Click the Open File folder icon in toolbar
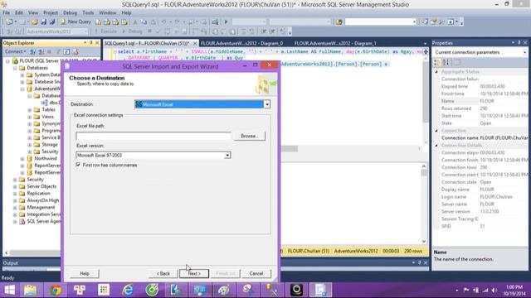Screen dimensions: 531x298 point(35,22)
